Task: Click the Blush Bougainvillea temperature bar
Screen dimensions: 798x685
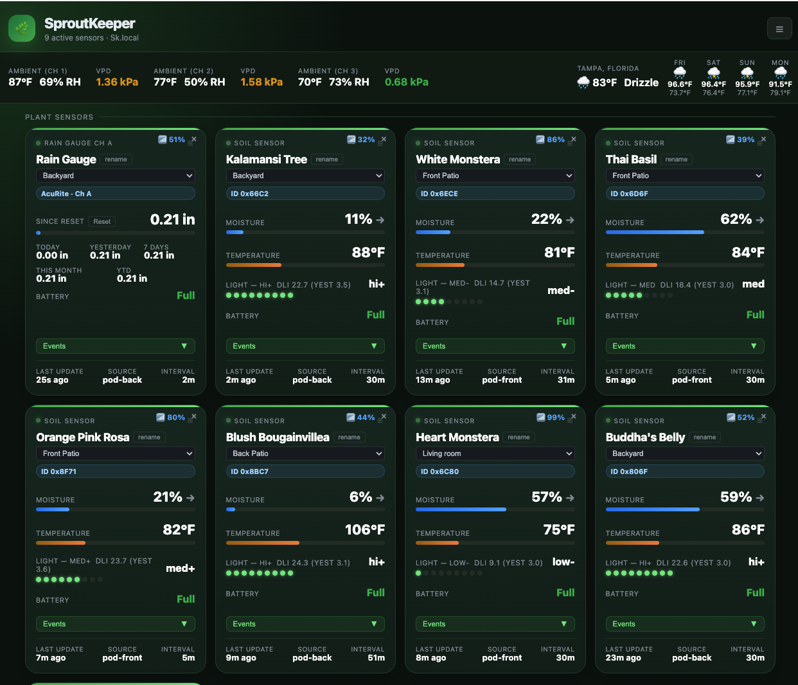Action: coord(305,543)
